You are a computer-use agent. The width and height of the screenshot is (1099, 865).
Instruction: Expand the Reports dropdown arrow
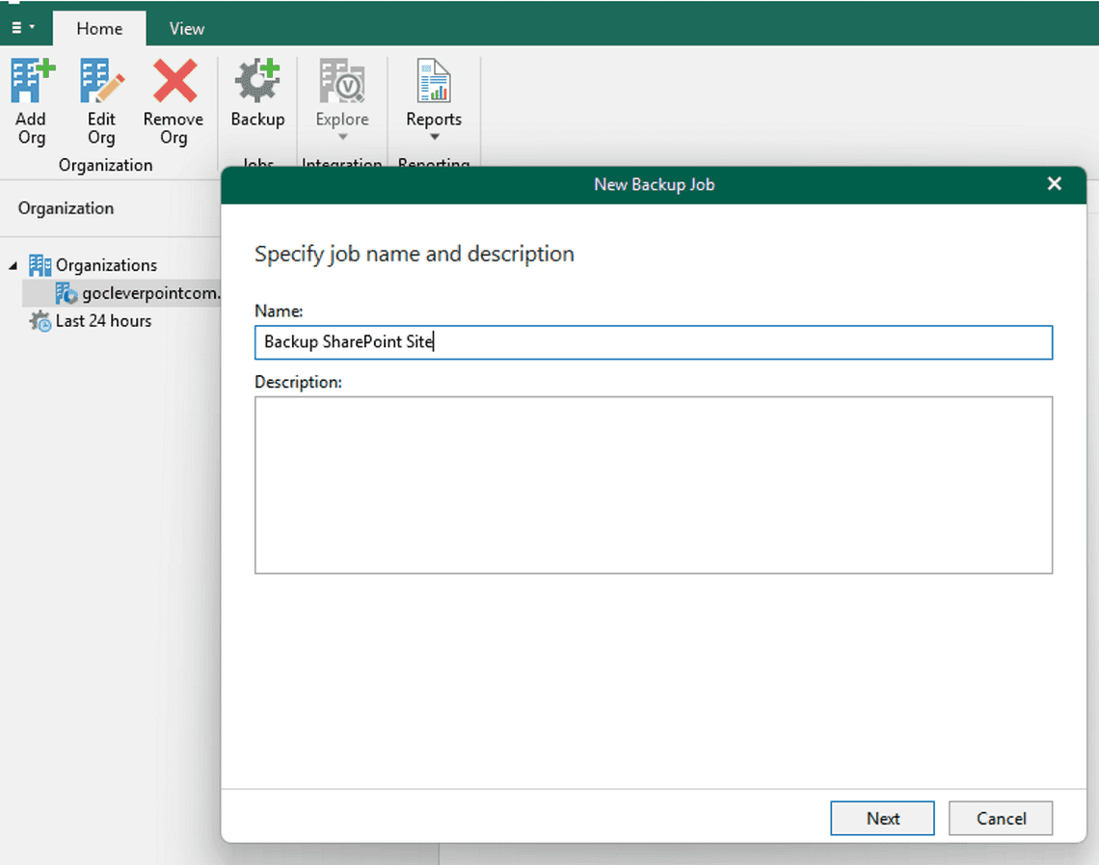(434, 138)
